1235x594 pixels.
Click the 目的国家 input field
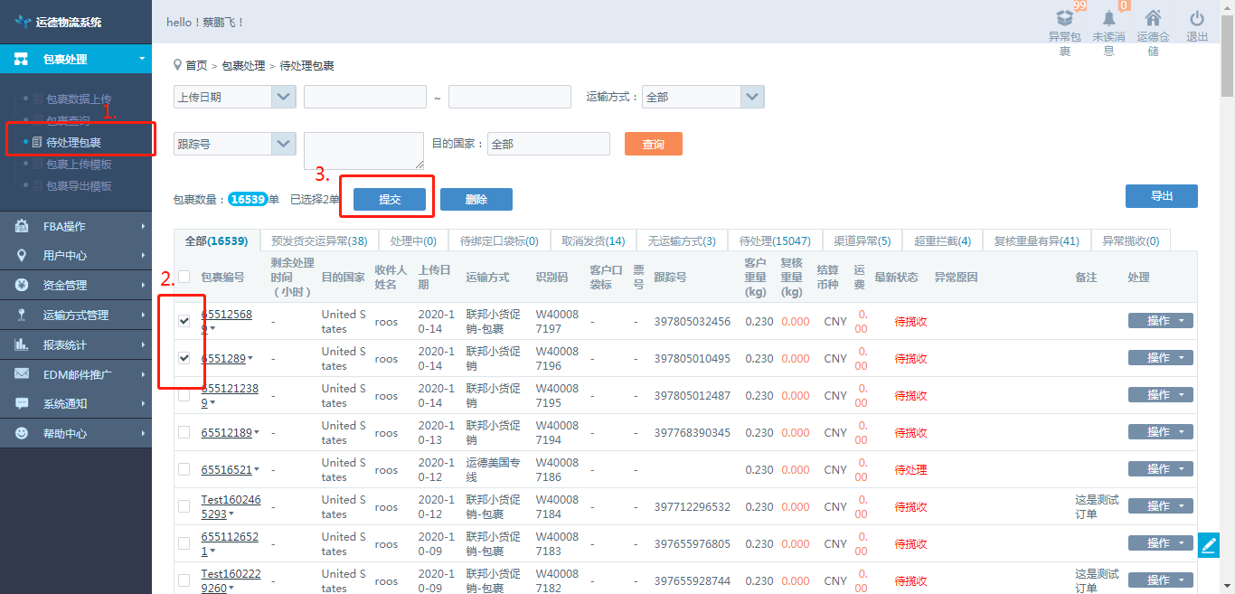click(548, 145)
